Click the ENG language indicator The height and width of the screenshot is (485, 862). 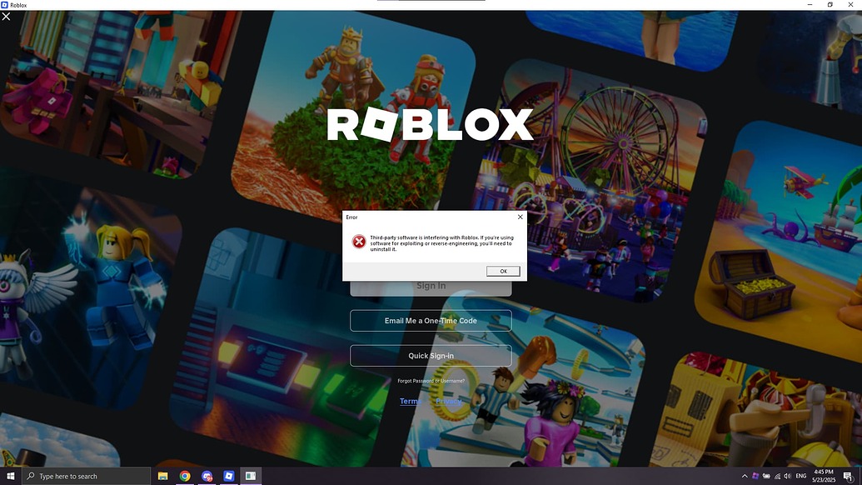801,476
